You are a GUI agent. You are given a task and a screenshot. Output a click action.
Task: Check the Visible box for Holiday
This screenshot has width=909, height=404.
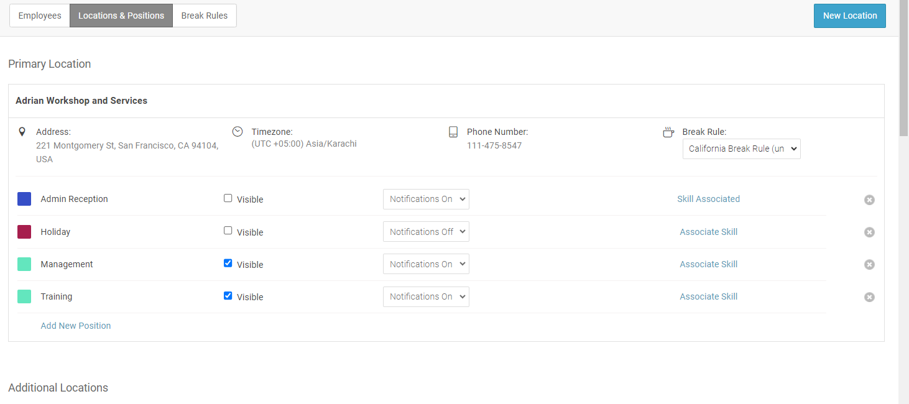click(228, 231)
